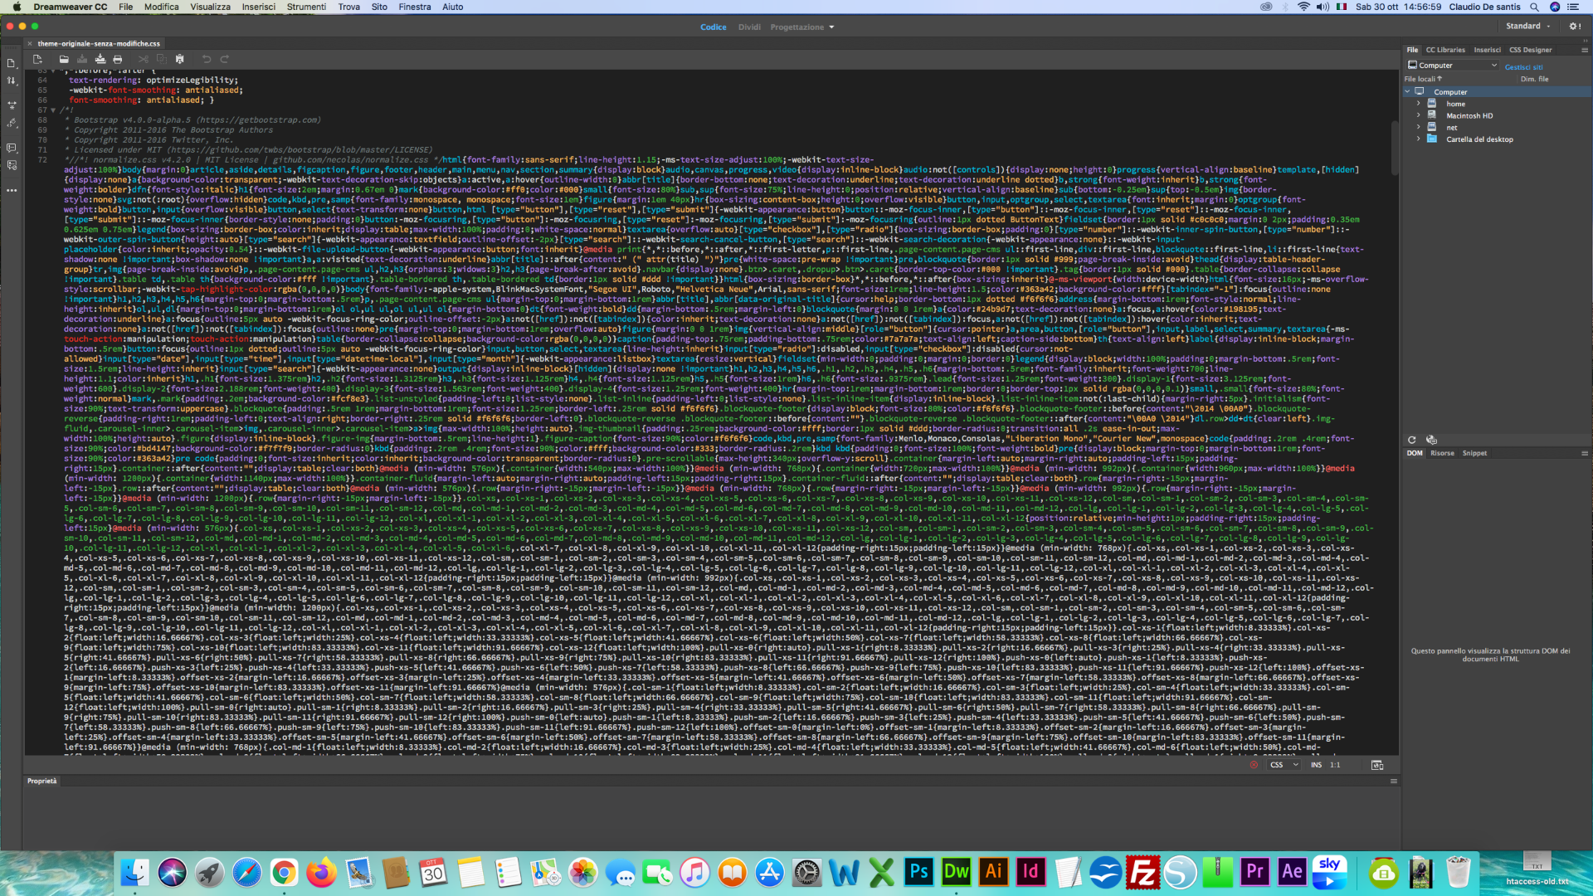This screenshot has height=896, width=1593.
Task: Open the Computer site dropdown
Action: (1452, 66)
